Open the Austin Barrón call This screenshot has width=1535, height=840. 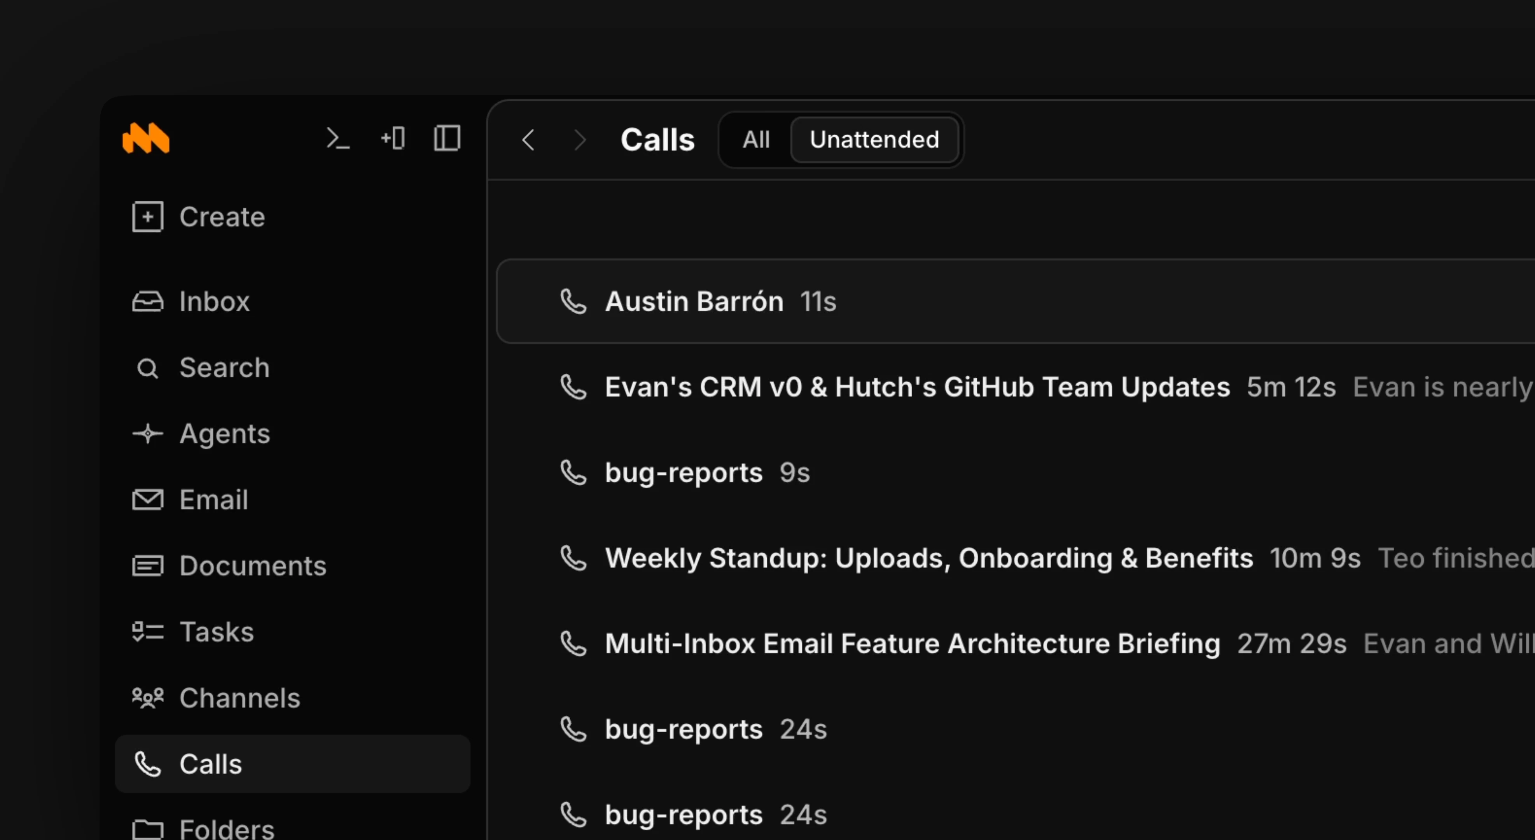(x=1016, y=301)
